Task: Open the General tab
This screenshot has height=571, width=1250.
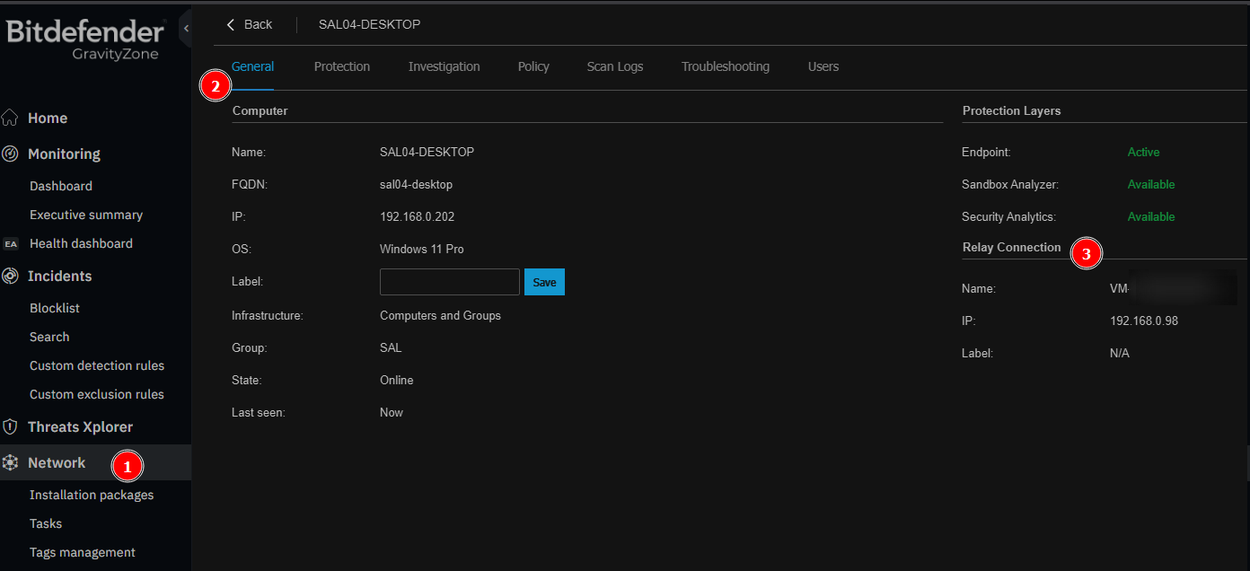Action: tap(252, 66)
